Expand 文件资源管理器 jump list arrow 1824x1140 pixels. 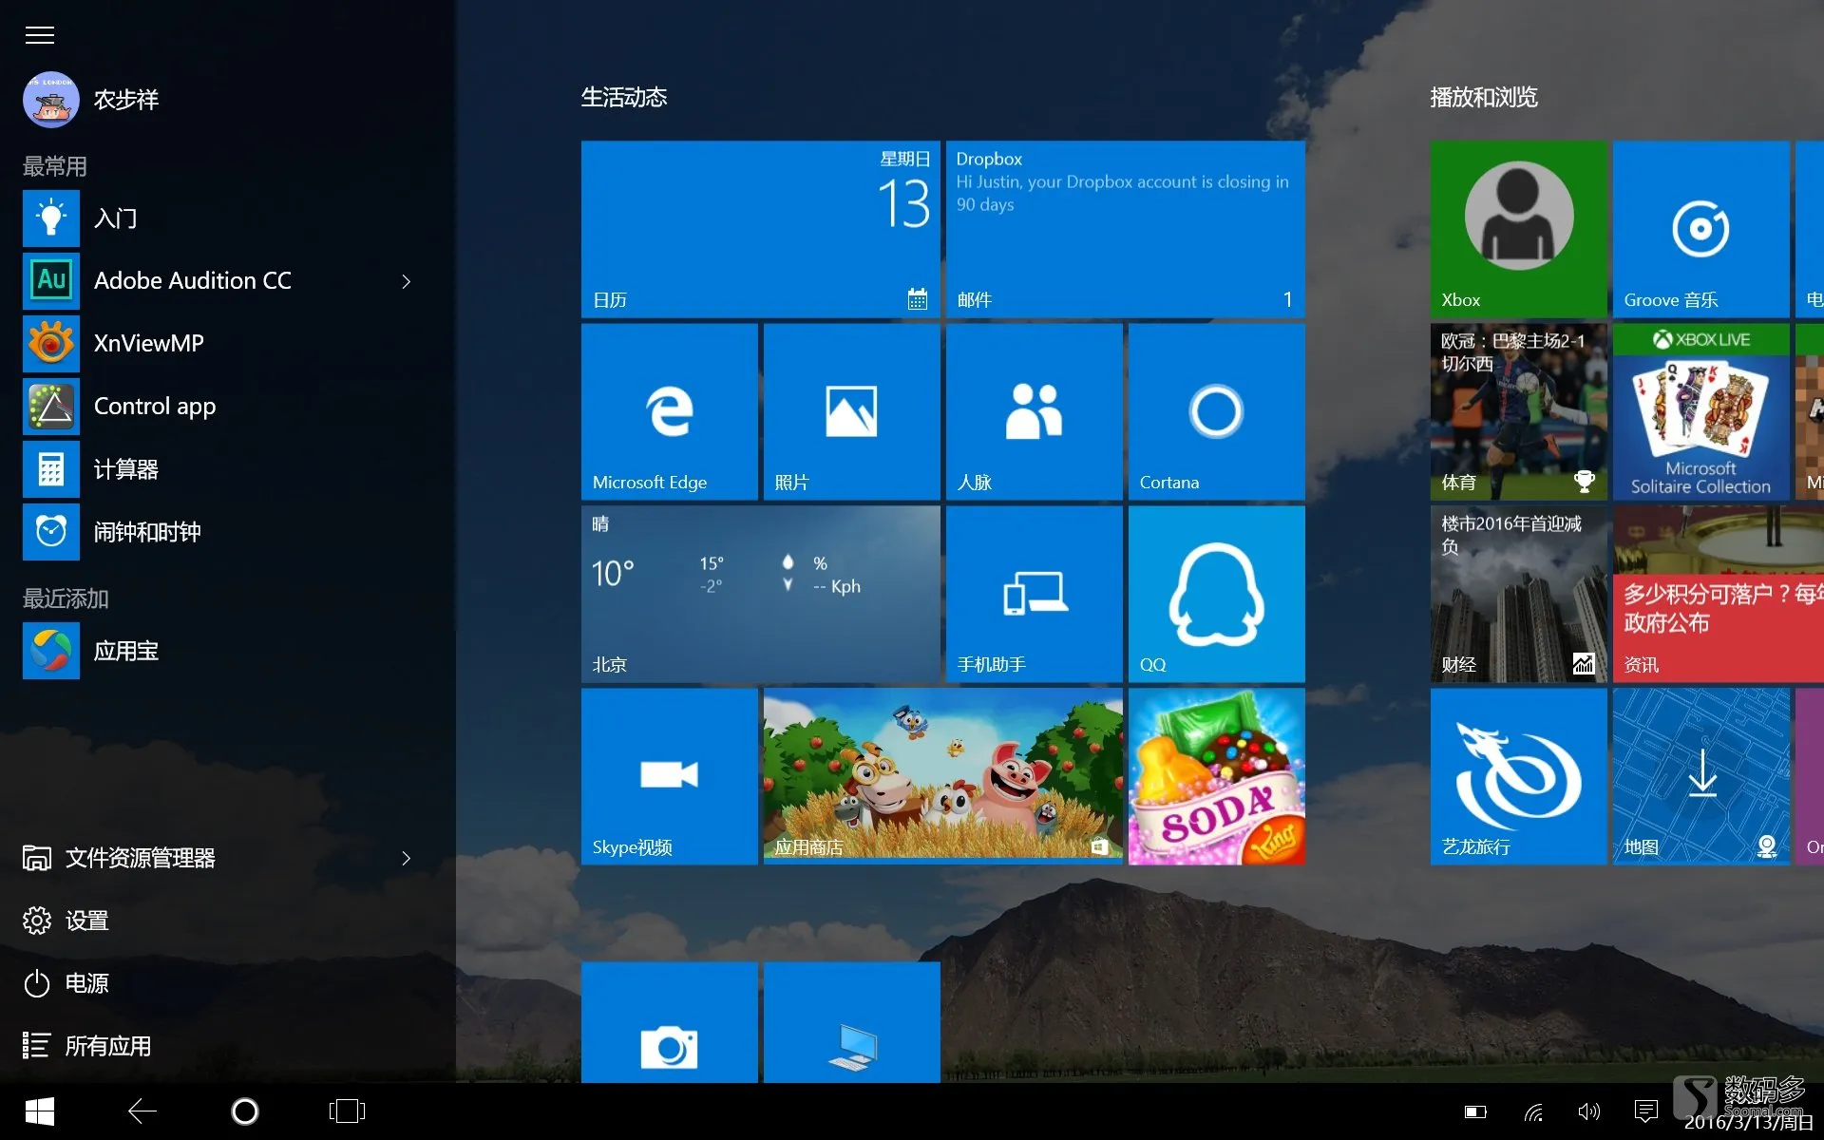coord(407,858)
